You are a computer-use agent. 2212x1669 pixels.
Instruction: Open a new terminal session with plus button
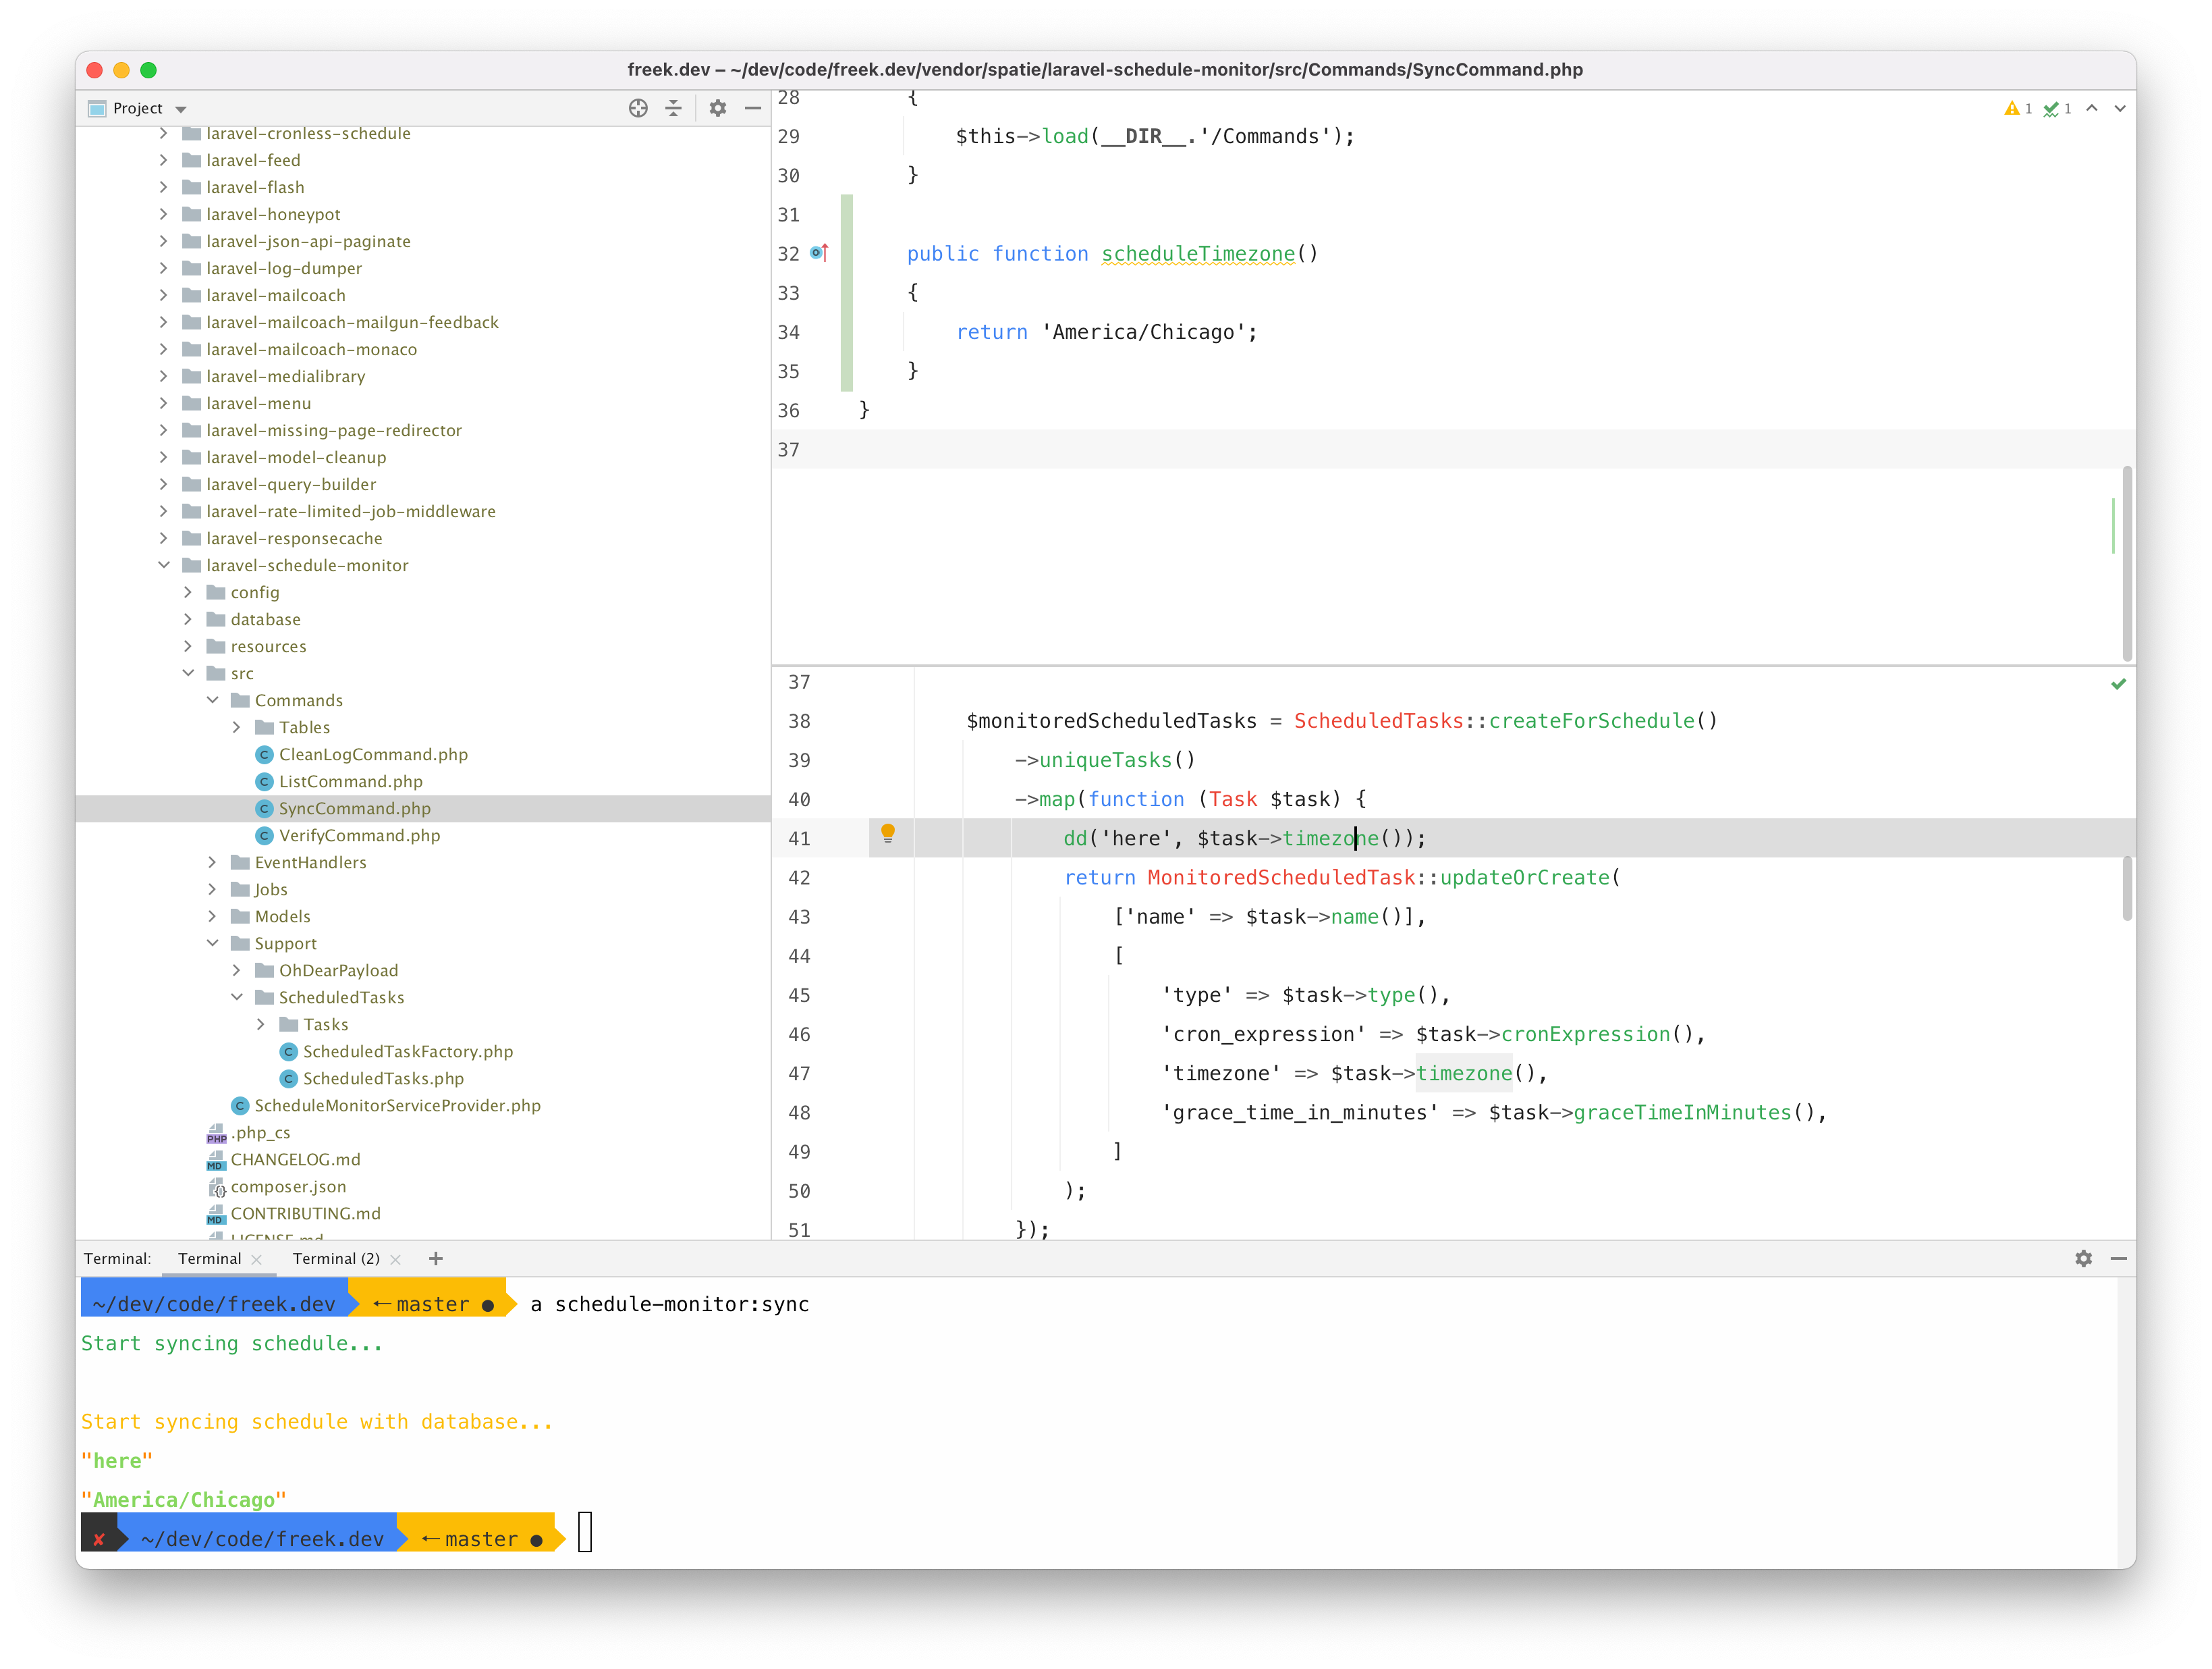pos(435,1259)
